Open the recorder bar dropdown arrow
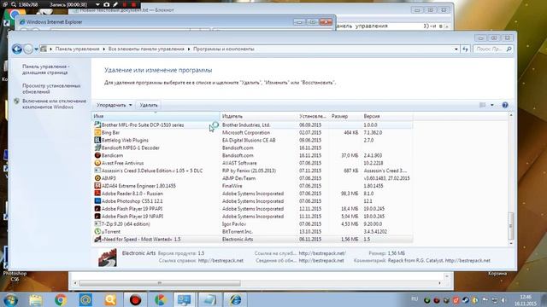 (97, 5)
